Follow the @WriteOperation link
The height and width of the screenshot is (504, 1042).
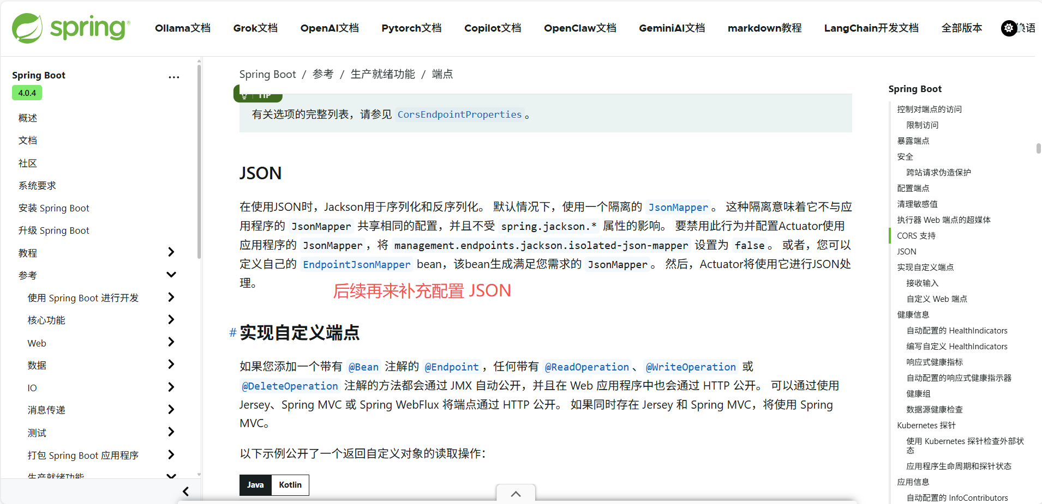[691, 367]
